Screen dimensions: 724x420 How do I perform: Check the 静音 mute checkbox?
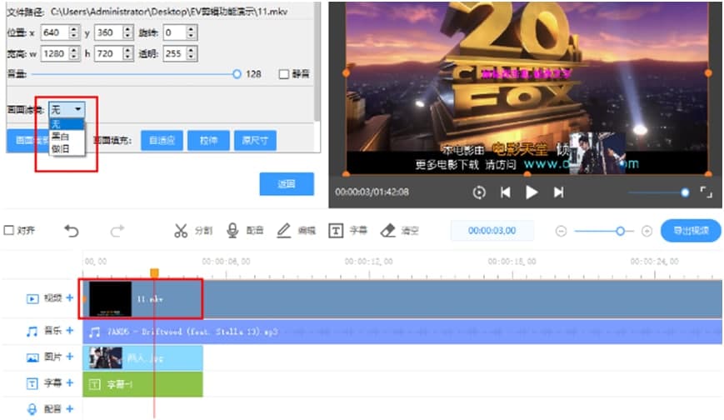pos(284,74)
